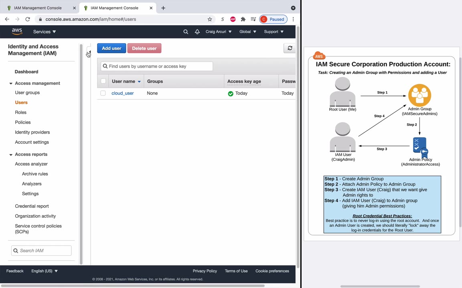Sort by User name column arrow
Screen dimensions: 462x288
pyautogui.click(x=139, y=82)
